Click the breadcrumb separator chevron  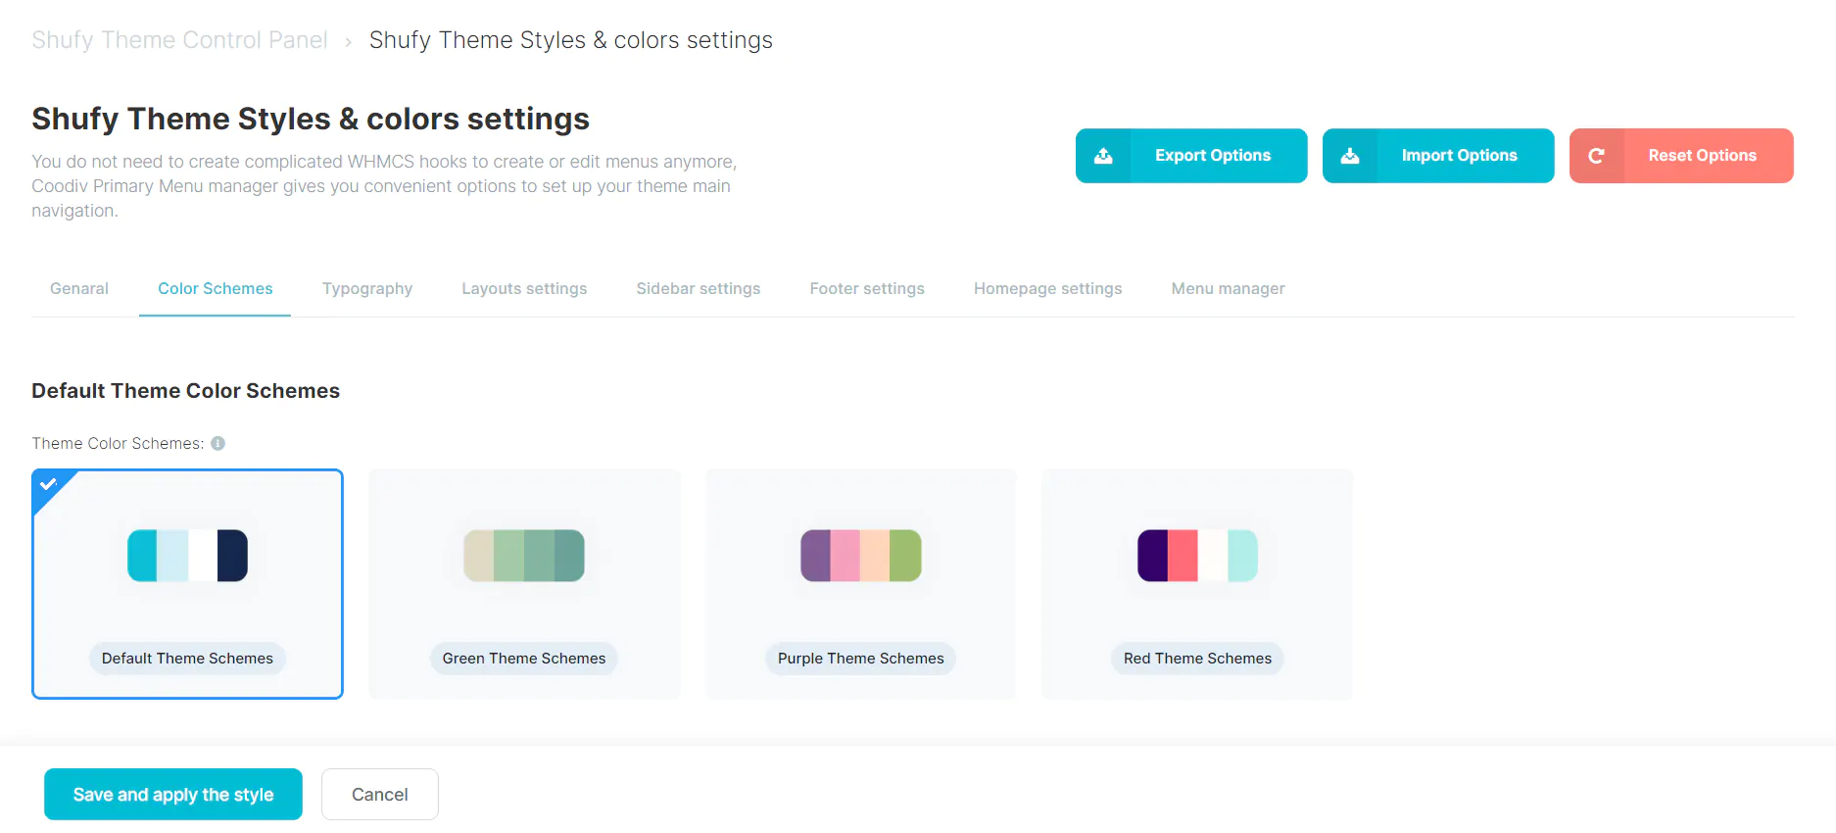(348, 42)
